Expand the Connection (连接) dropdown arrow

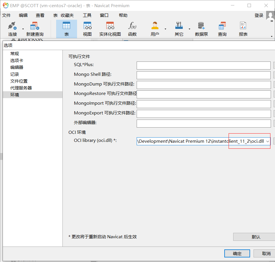[23, 29]
